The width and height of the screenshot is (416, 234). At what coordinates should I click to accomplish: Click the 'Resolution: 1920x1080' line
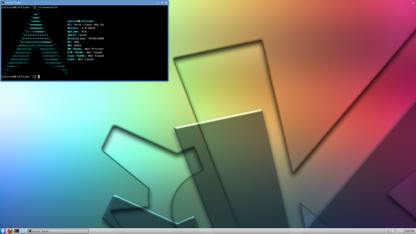[x=86, y=38]
